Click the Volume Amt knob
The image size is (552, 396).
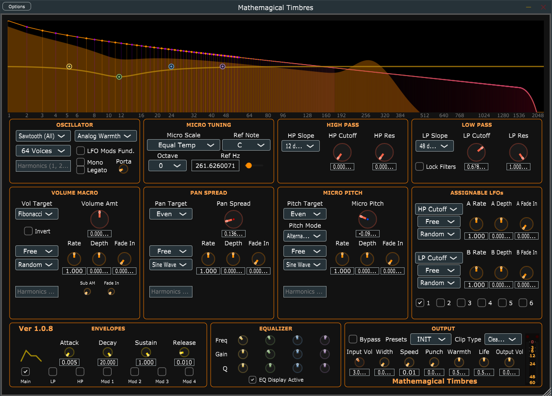click(99, 219)
